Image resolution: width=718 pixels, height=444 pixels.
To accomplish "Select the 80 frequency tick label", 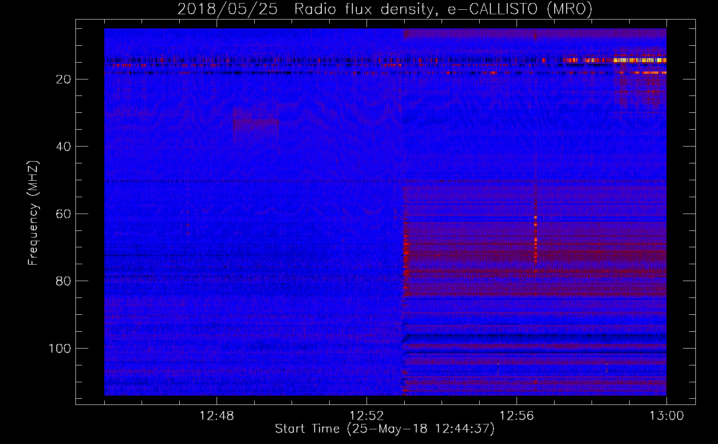I will (x=63, y=281).
